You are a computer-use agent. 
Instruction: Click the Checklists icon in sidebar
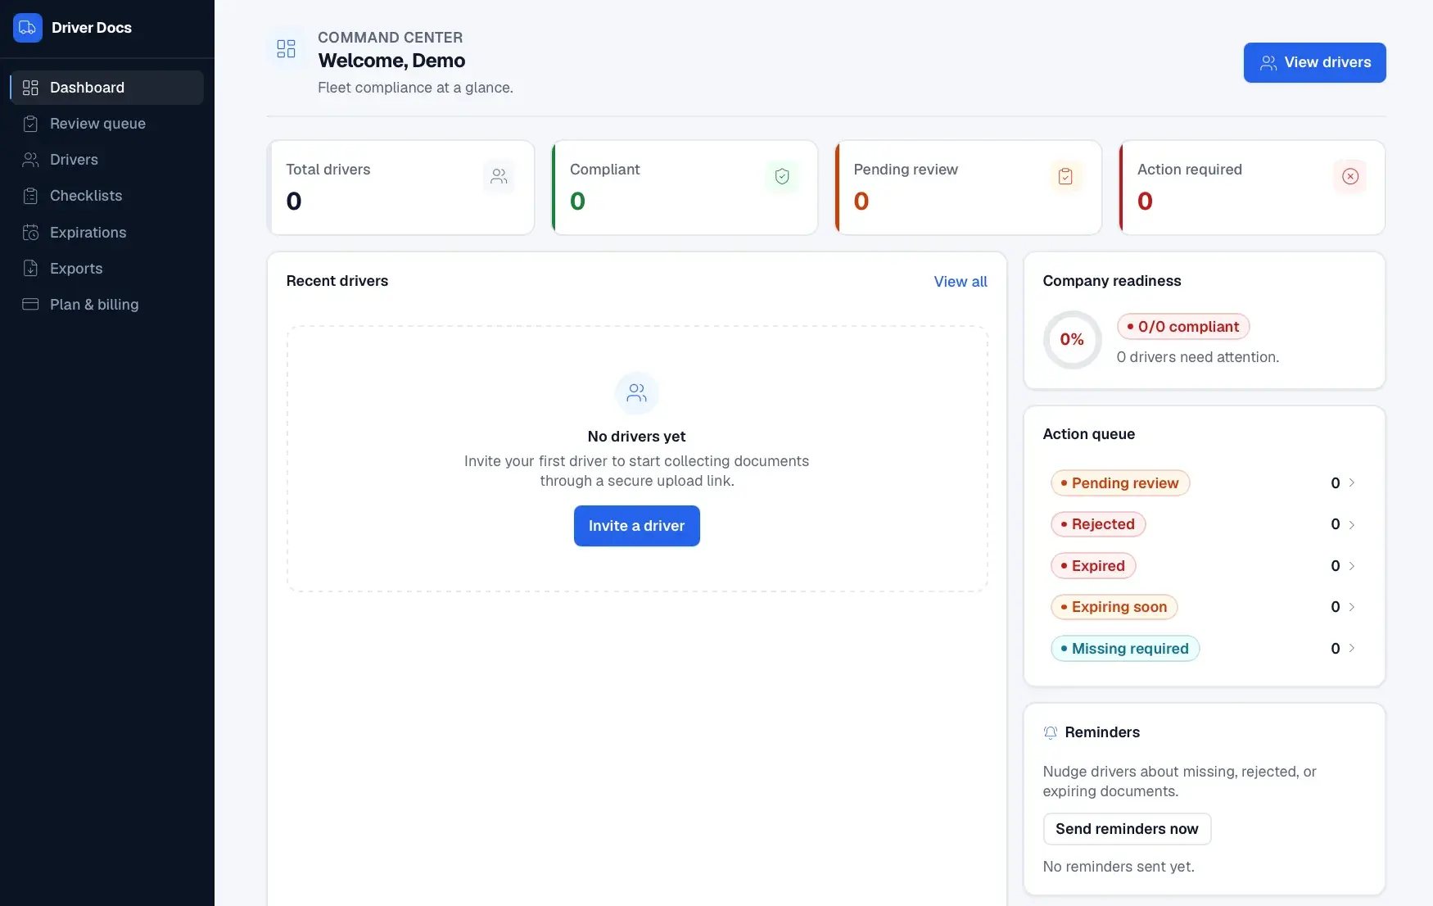point(30,196)
